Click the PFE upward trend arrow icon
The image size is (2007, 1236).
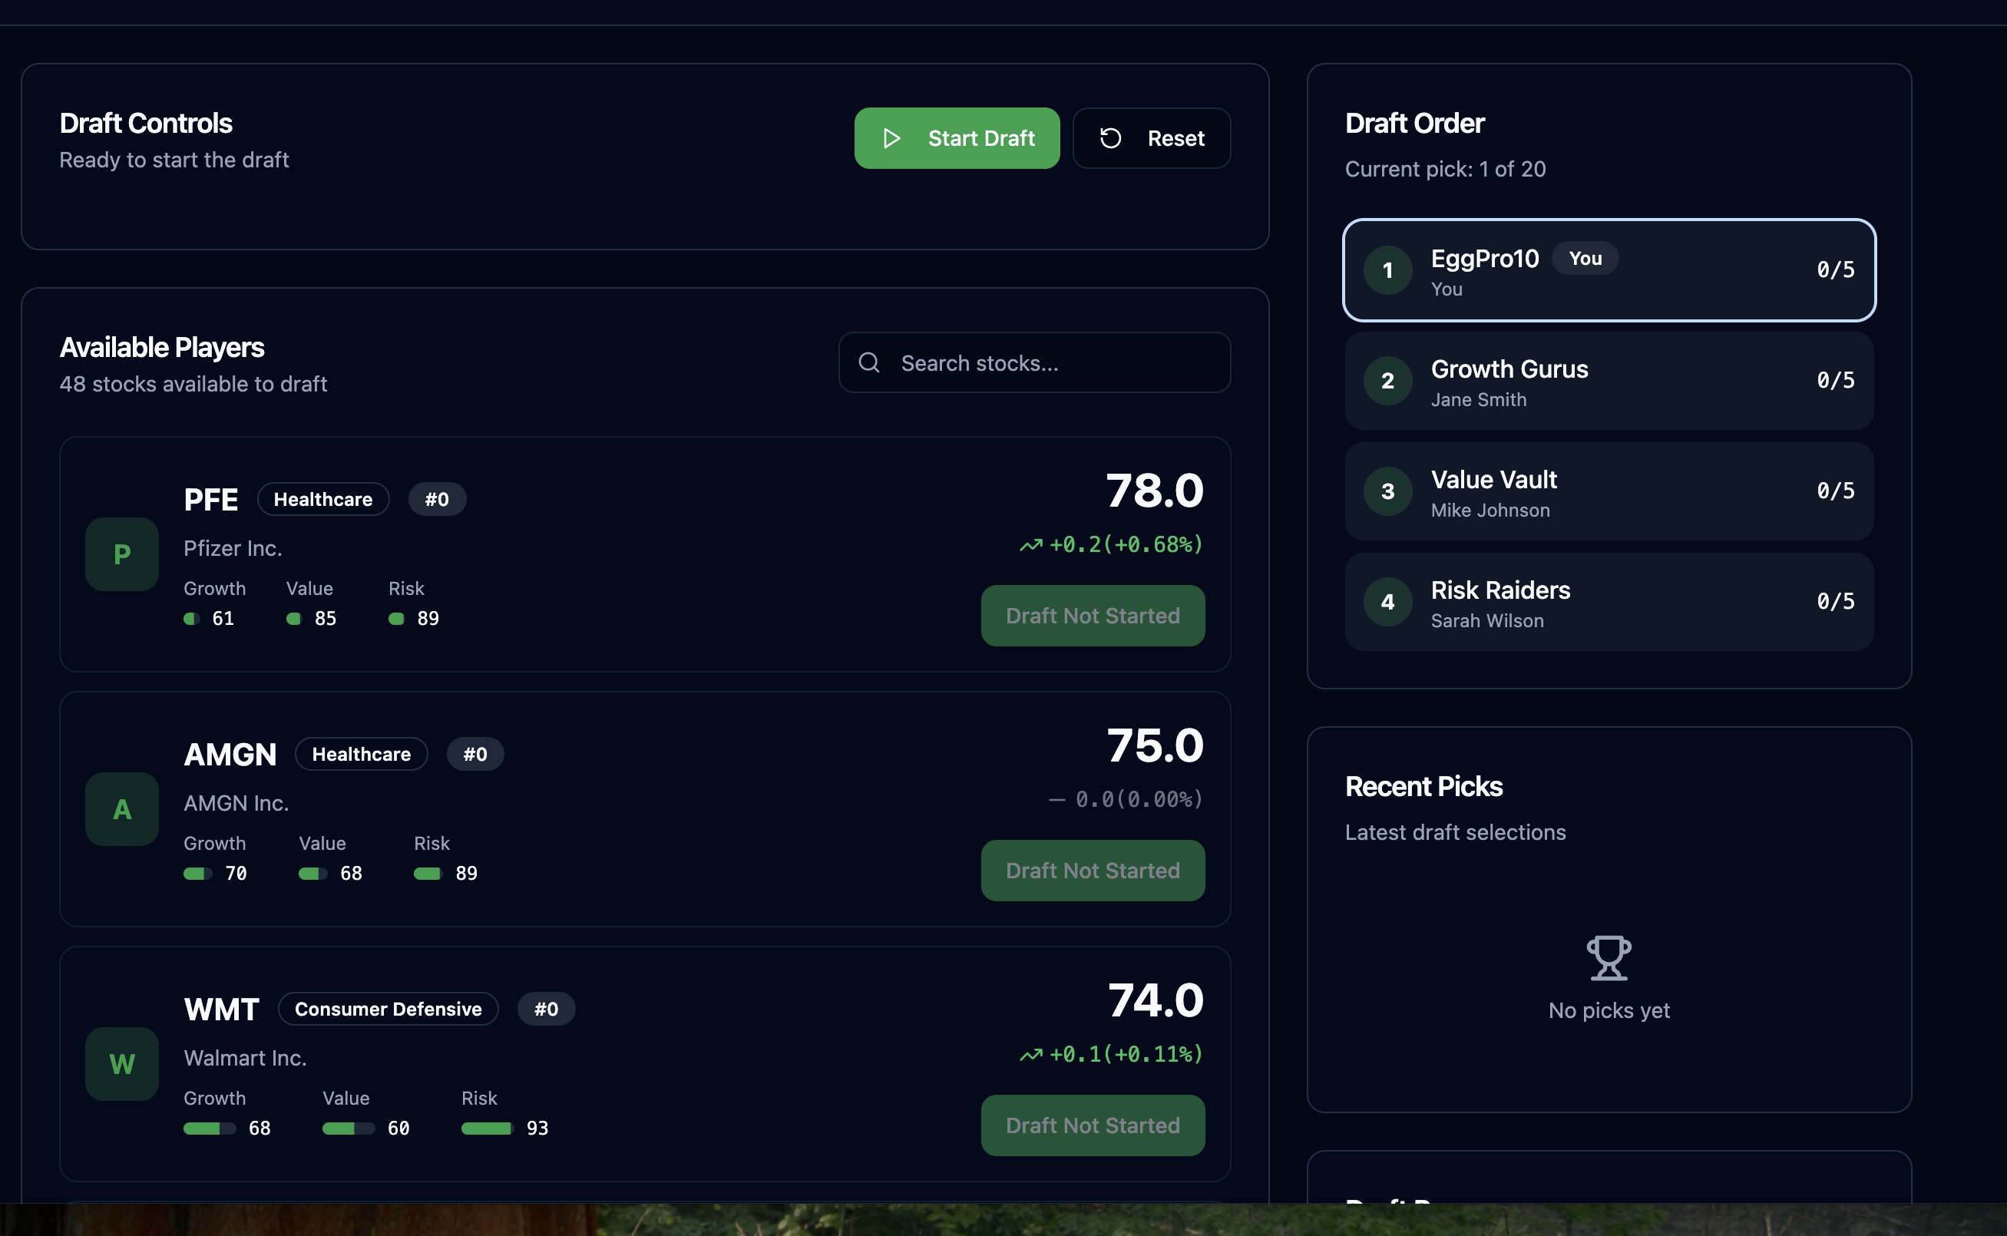1031,545
